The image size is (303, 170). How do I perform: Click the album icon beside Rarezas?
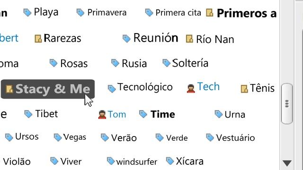[38, 38]
